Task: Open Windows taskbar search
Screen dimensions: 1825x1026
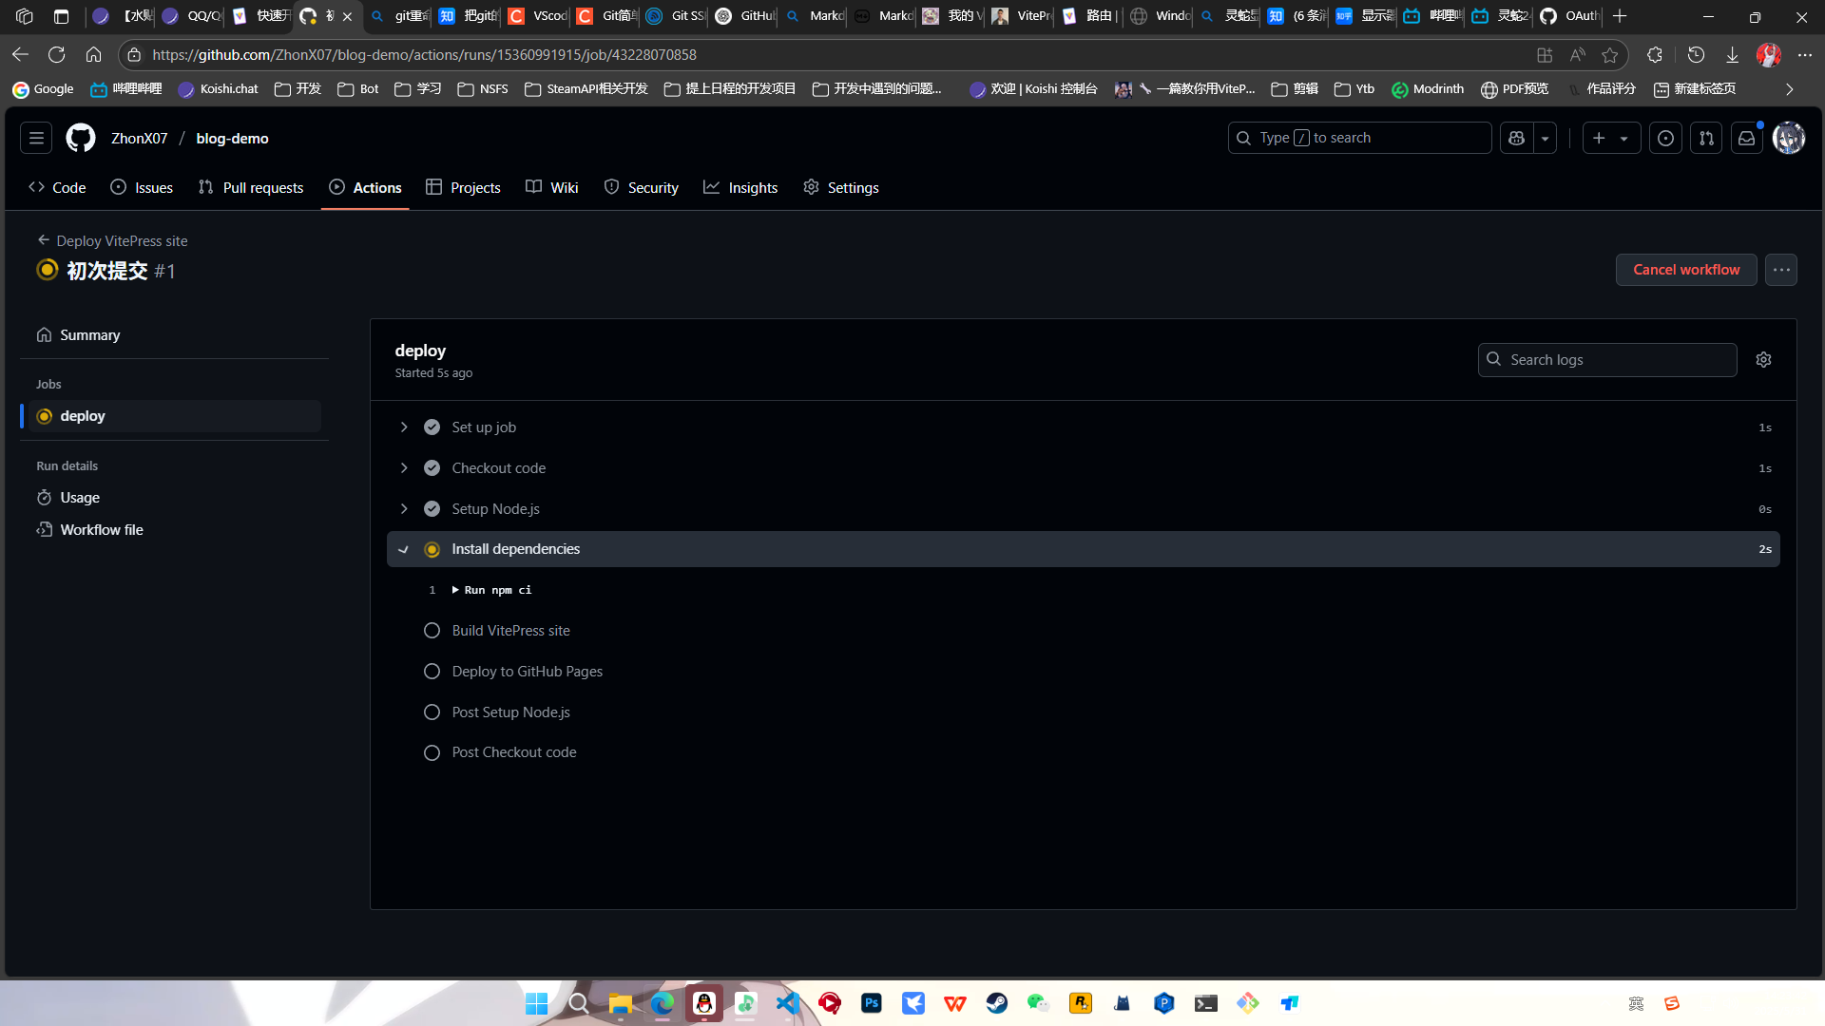Action: coord(578,1003)
